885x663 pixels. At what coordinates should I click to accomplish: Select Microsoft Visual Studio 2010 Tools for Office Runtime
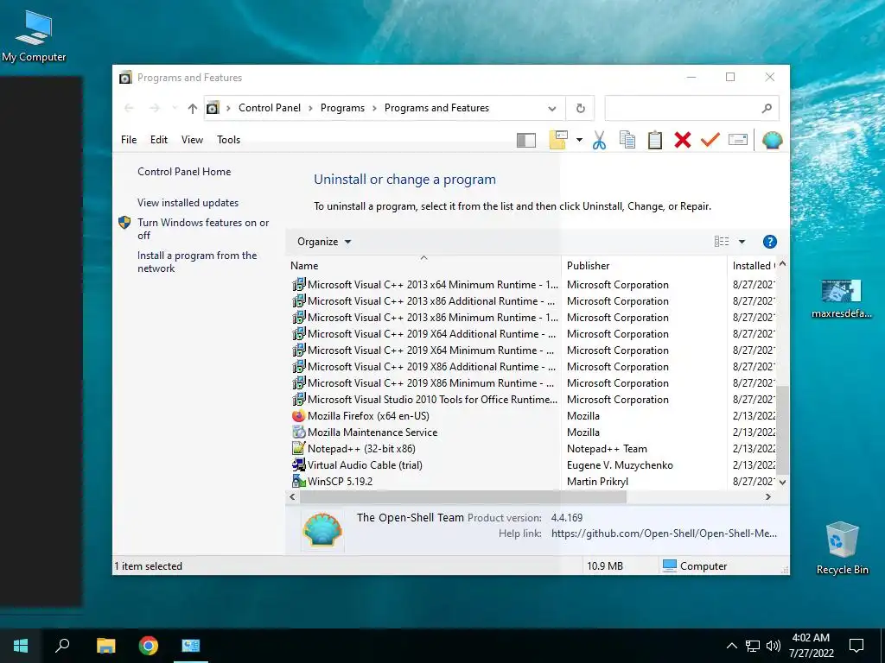click(424, 400)
